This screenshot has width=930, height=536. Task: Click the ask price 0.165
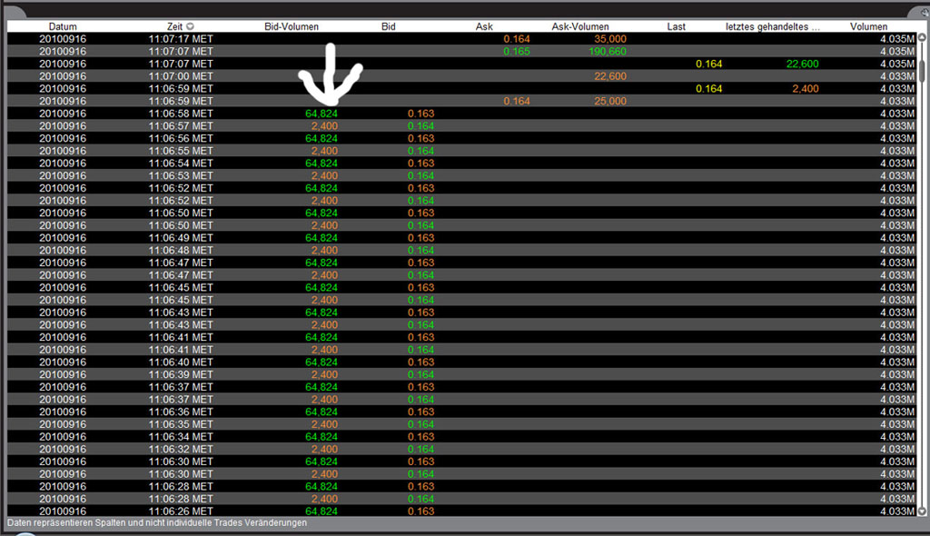(x=517, y=52)
